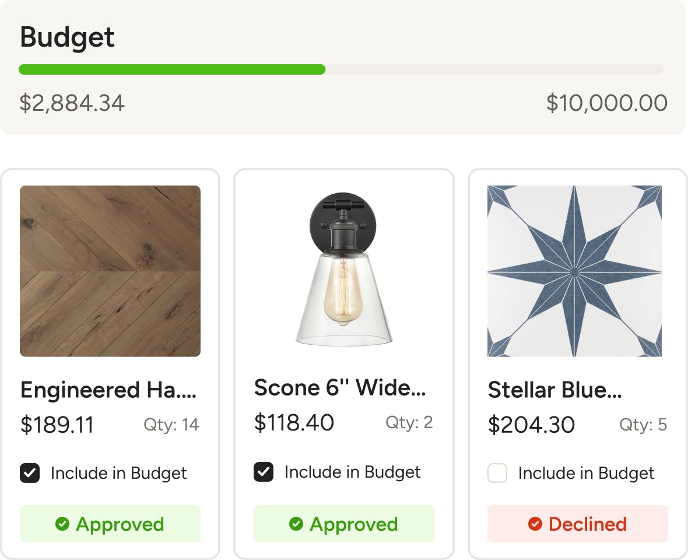Open the wall sconce light product image
The height and width of the screenshot is (560, 688).
click(344, 268)
